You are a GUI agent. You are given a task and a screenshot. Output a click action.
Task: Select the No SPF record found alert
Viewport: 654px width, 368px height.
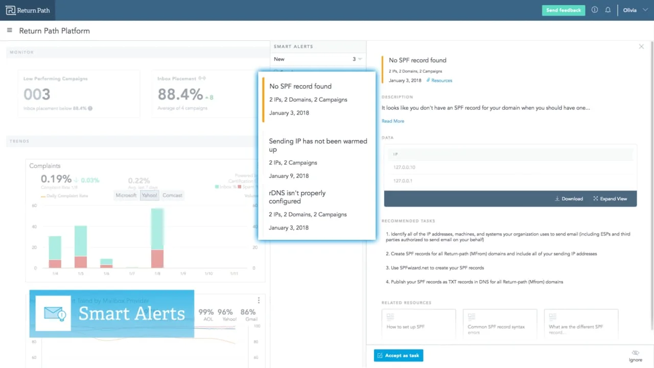tap(317, 100)
